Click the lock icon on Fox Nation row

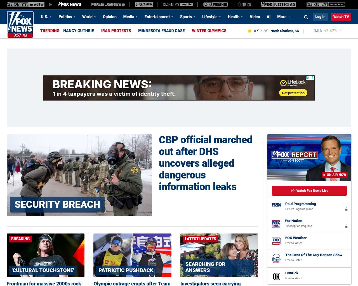pos(346,226)
